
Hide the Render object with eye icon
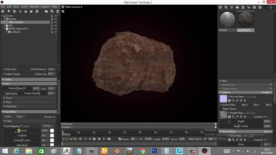click(x=56, y=19)
